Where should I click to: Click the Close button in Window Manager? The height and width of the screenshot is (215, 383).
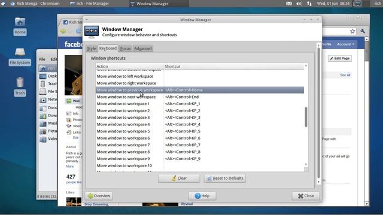click(306, 196)
